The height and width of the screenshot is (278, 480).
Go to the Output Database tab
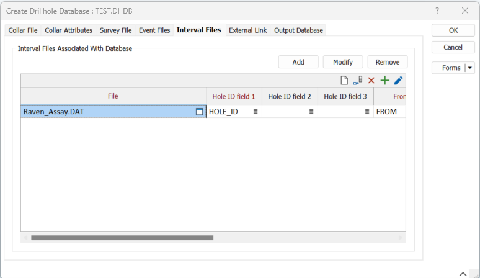[298, 30]
